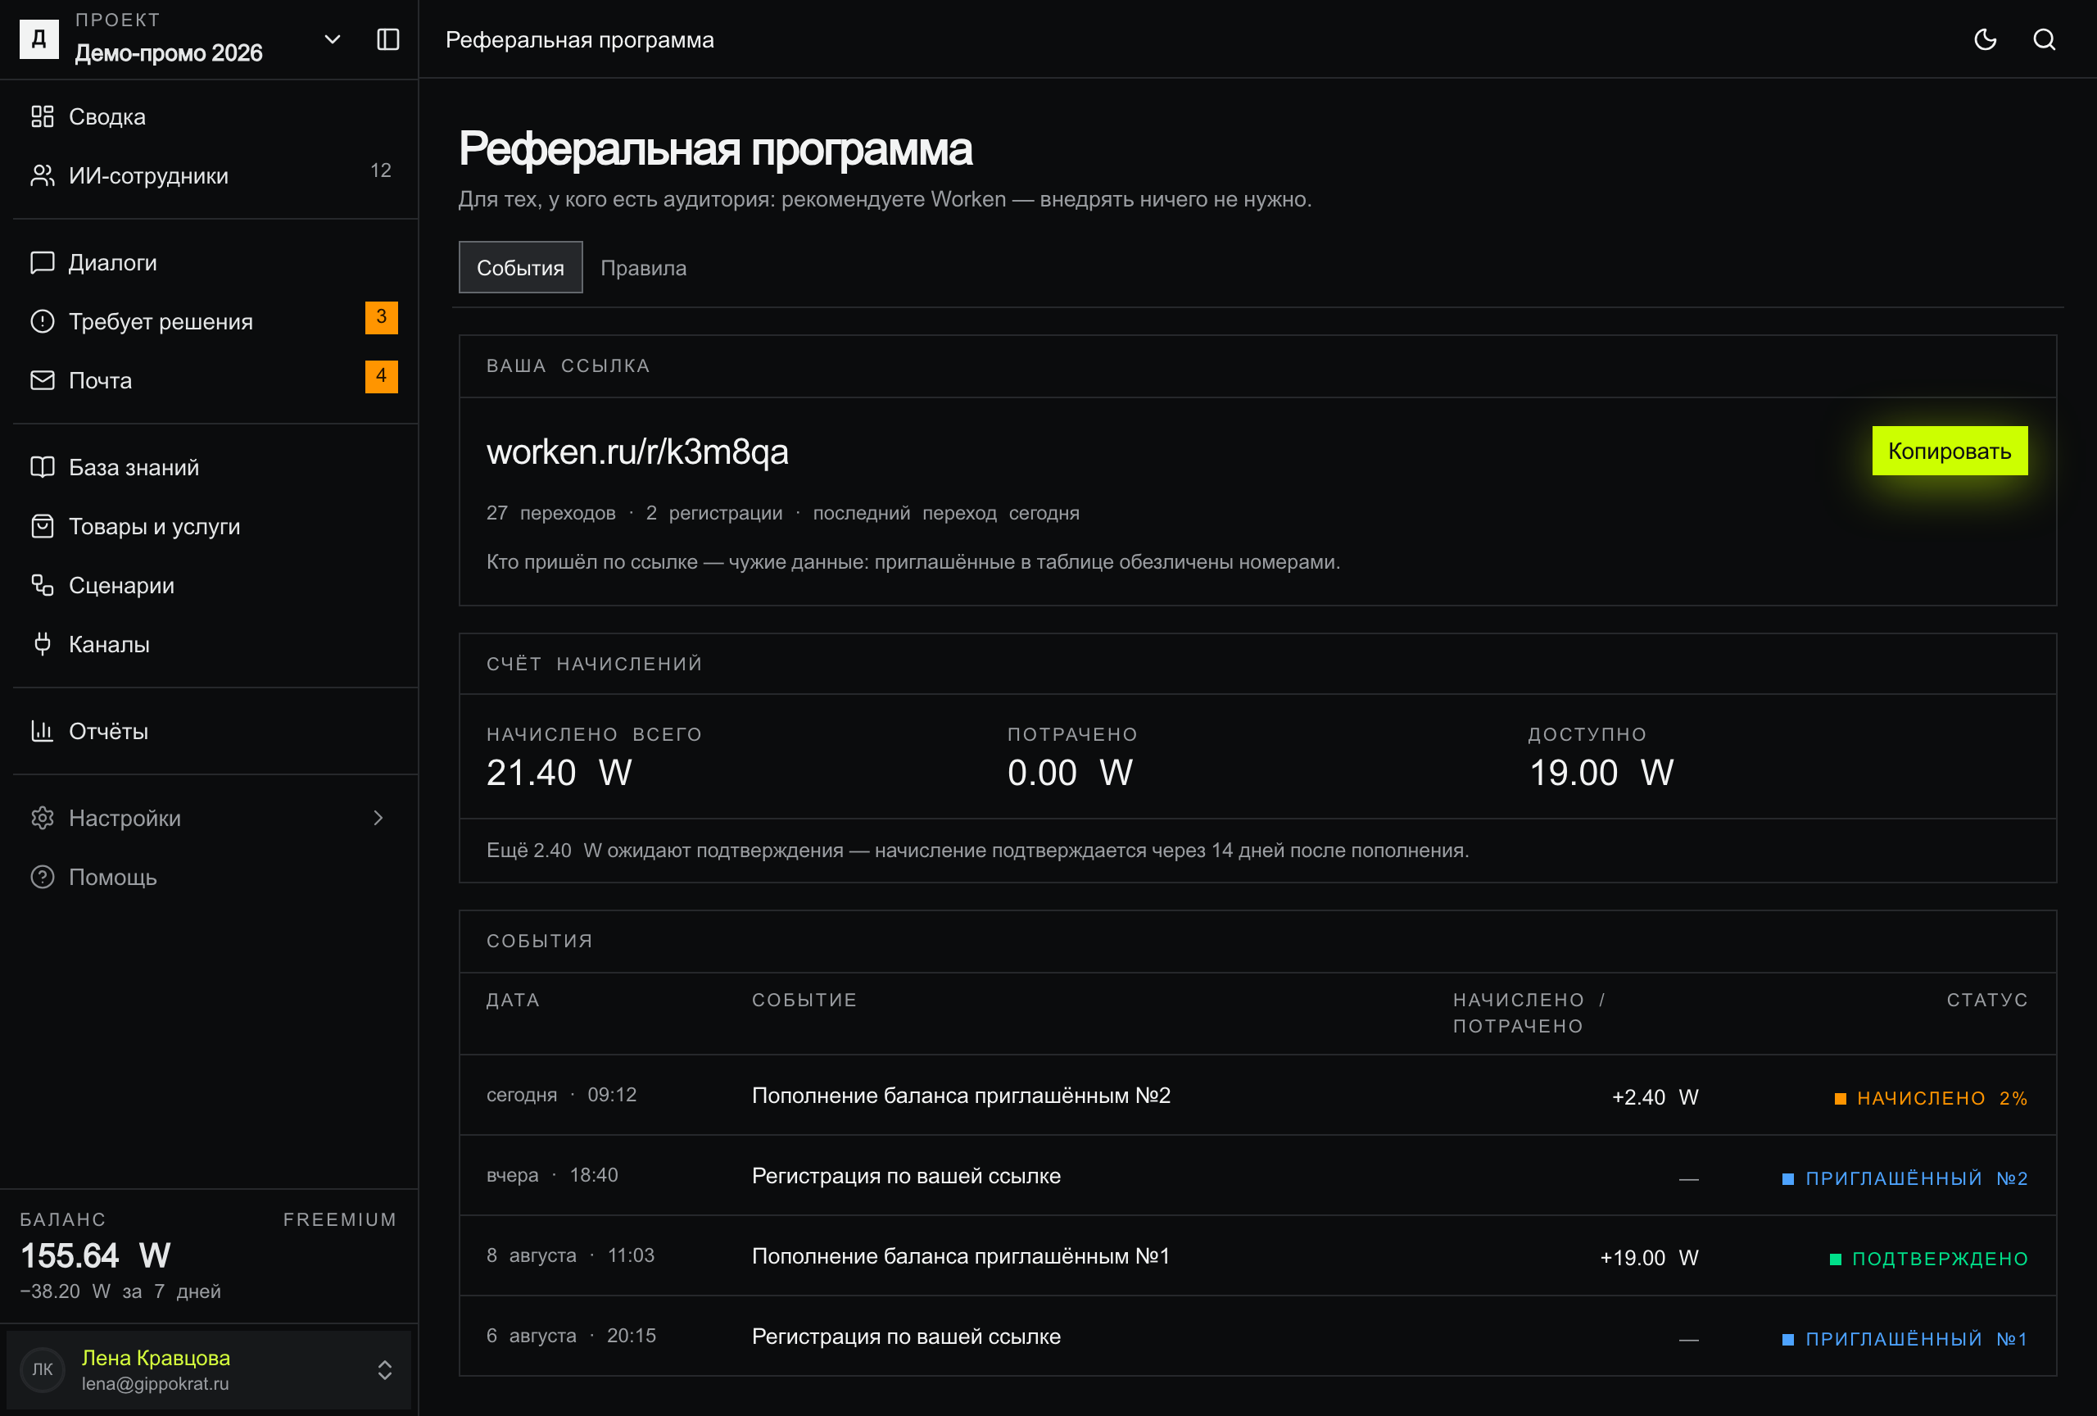Image resolution: width=2097 pixels, height=1416 pixels.
Task: Click status ПОДТВЕРЖДЕНО
Action: coord(1929,1259)
